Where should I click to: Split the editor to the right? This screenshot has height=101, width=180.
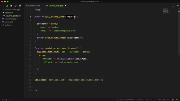tap(173, 6)
